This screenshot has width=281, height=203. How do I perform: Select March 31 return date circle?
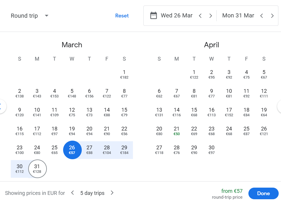[x=37, y=169]
